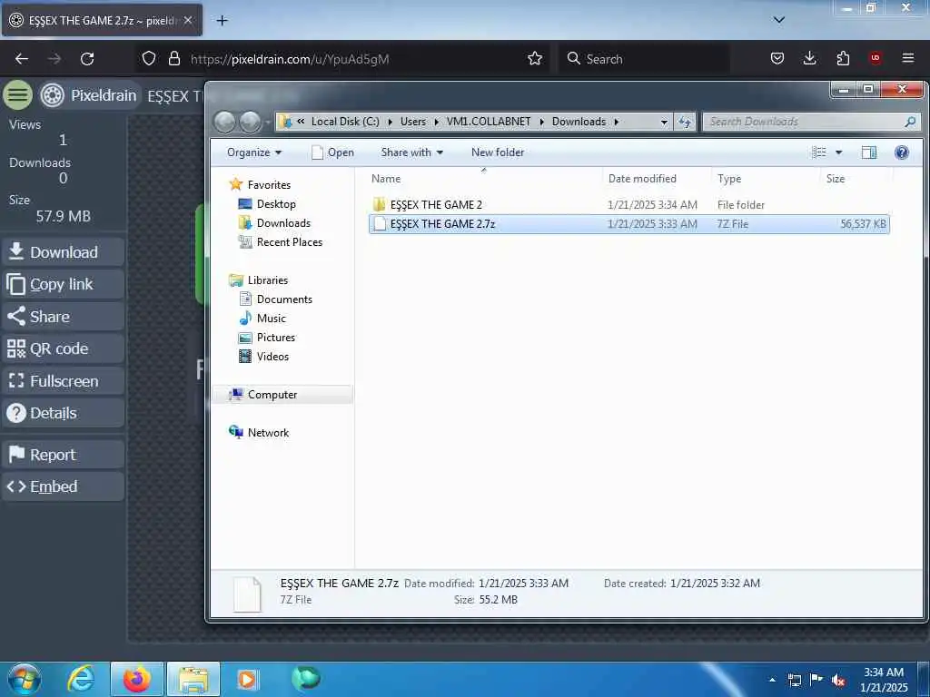Sort by Type column header

[766, 179]
